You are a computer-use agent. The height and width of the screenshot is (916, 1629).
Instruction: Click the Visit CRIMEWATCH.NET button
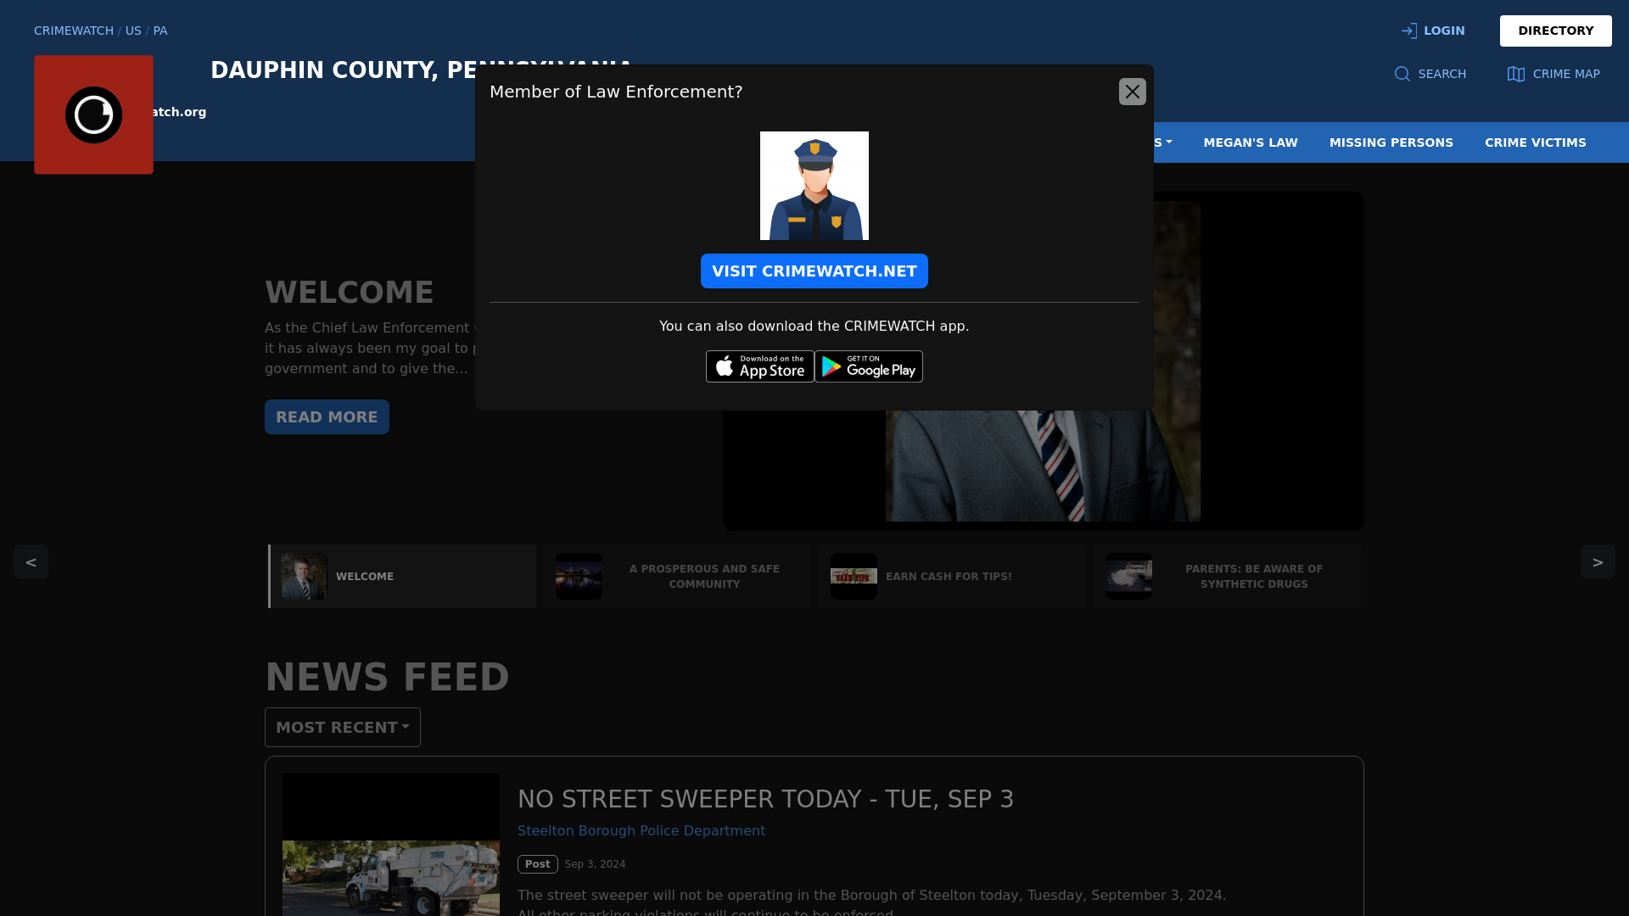[814, 271]
